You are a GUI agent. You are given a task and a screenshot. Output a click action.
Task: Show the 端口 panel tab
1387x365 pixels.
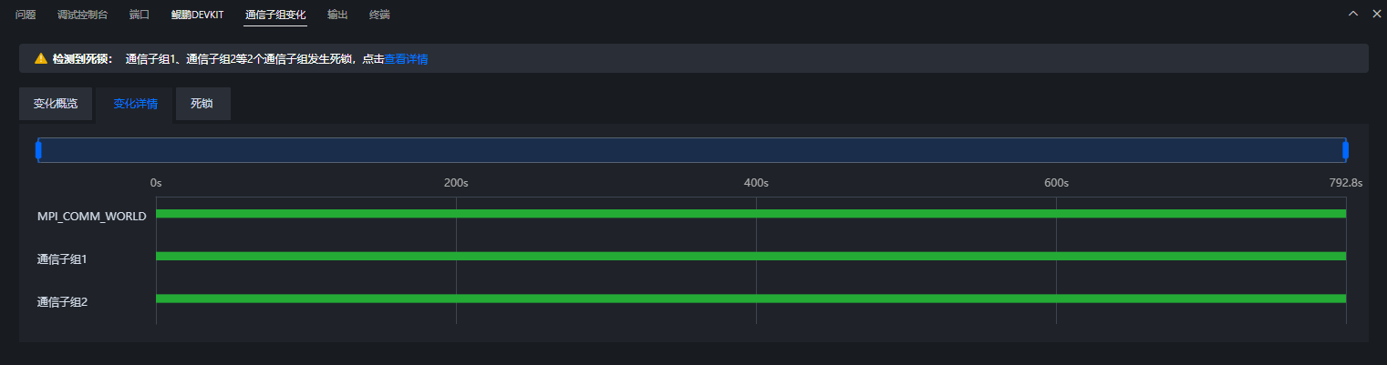[140, 15]
